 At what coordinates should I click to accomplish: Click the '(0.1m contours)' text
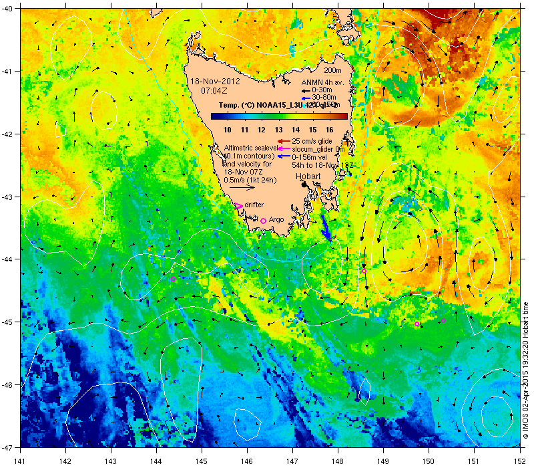[x=249, y=156]
